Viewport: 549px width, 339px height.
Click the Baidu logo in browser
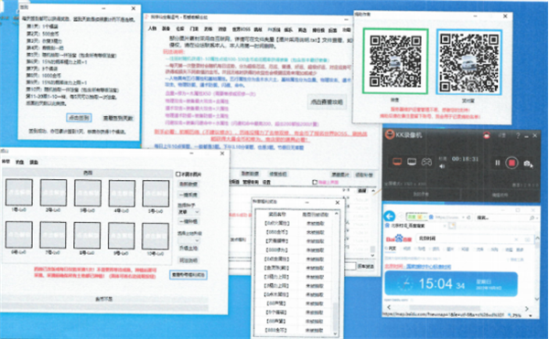click(399, 239)
